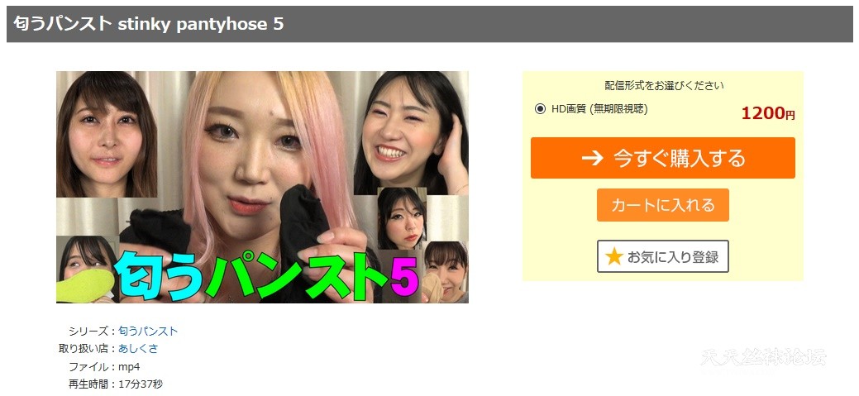The height and width of the screenshot is (396, 859).
Task: Click the page title header bar
Action: tap(430, 24)
